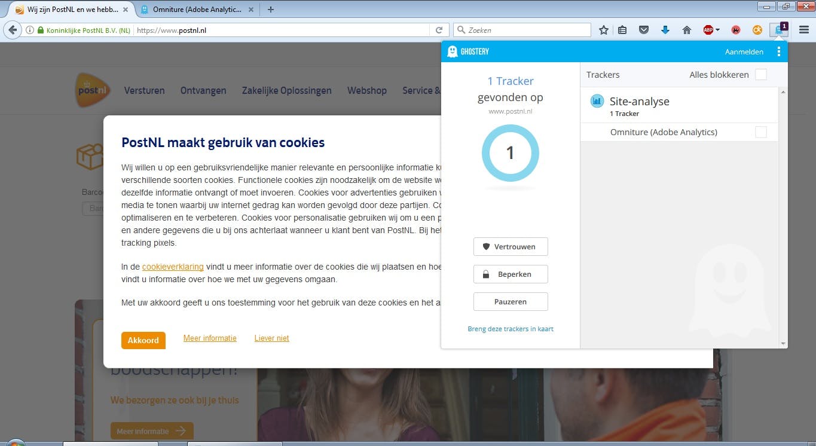Expand the Adblock Plus dropdown arrow
816x446 pixels.
click(717, 30)
